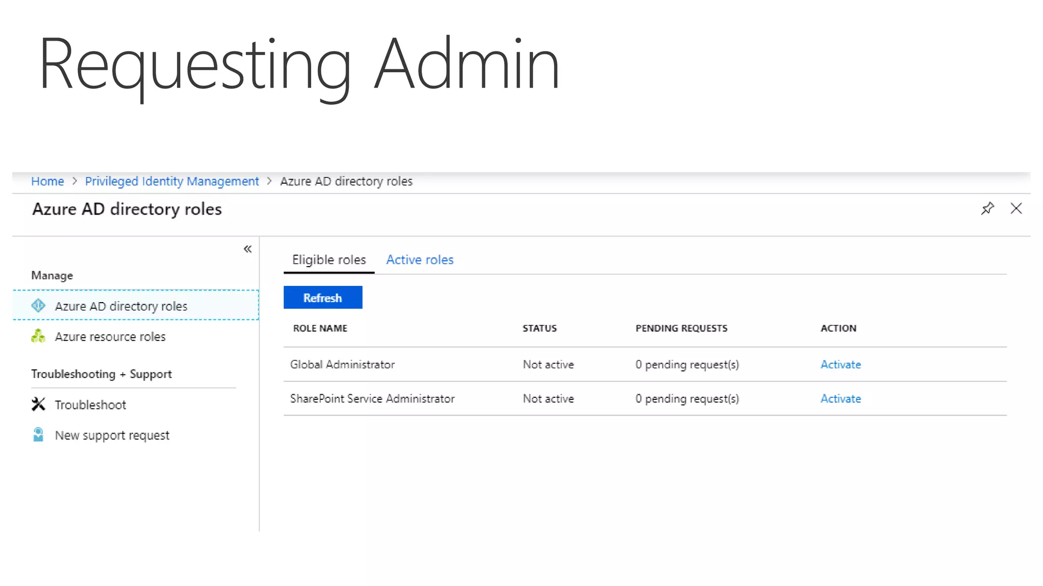This screenshot has height=586, width=1043.
Task: Collapse the sidebar with double chevron
Action: [x=248, y=249]
